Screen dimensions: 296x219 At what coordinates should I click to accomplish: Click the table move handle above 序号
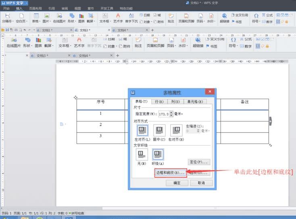[x=75, y=98]
